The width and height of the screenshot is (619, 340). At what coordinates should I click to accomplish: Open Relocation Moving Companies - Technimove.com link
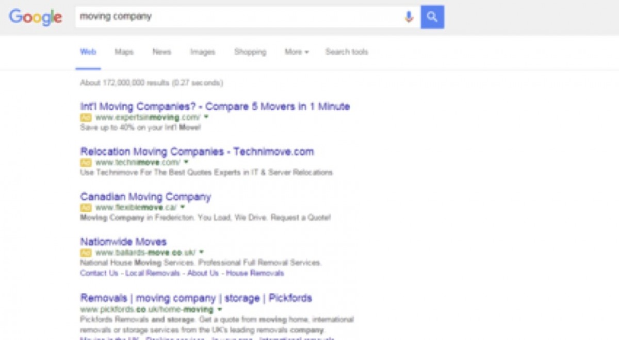point(197,151)
